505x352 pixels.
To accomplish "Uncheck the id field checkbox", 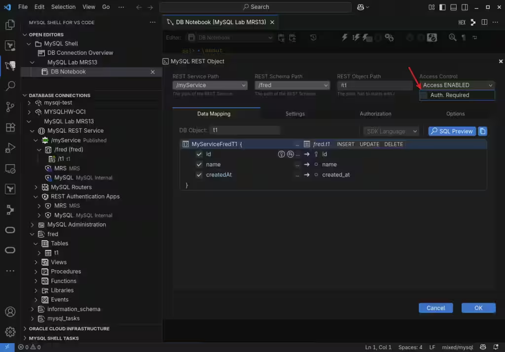I will (199, 154).
